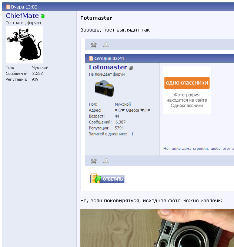Click text Вообще, пост выглядит так:

(x=116, y=30)
